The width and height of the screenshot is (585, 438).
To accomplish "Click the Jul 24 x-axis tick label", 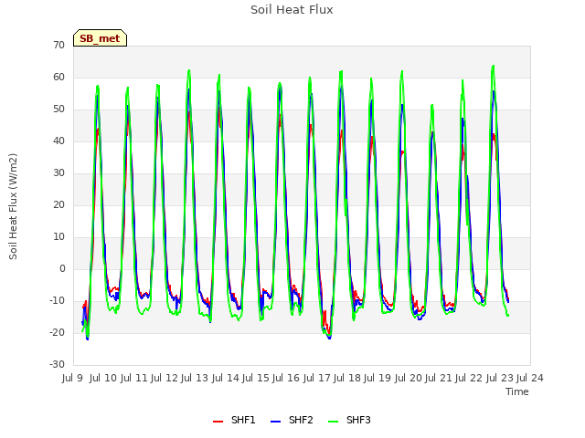I will (530, 378).
